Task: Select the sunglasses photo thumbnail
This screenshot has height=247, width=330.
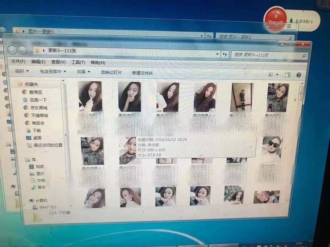Action: (272, 149)
